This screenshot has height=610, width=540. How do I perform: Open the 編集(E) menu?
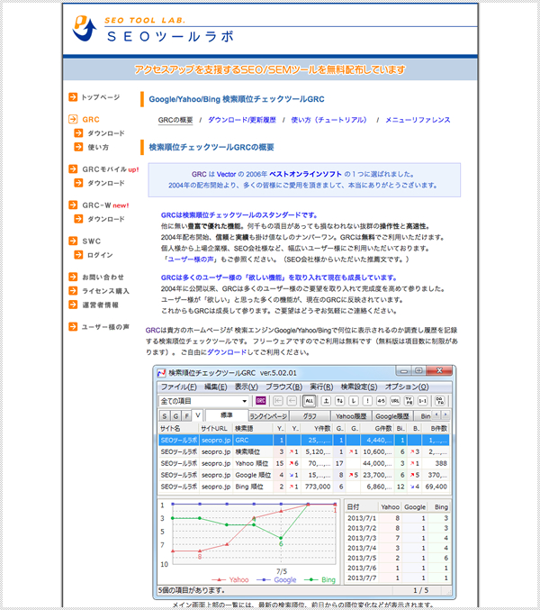(x=216, y=387)
